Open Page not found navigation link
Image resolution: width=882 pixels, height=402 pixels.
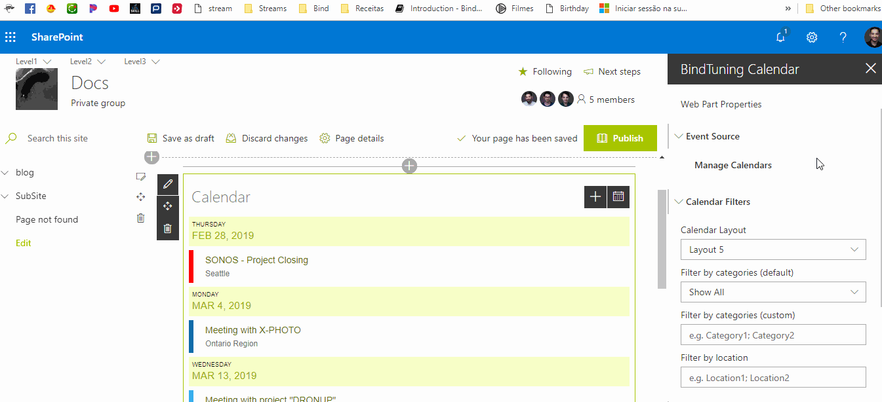point(47,219)
